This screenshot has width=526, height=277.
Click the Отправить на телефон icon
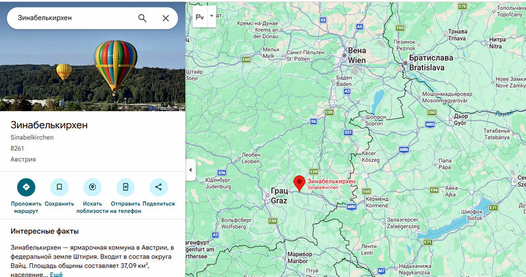tap(126, 187)
